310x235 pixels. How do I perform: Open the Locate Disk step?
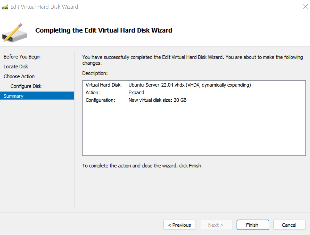point(16,66)
